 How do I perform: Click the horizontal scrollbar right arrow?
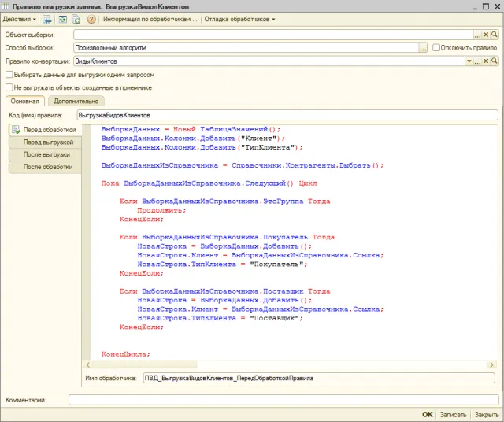pyautogui.click(x=491, y=365)
